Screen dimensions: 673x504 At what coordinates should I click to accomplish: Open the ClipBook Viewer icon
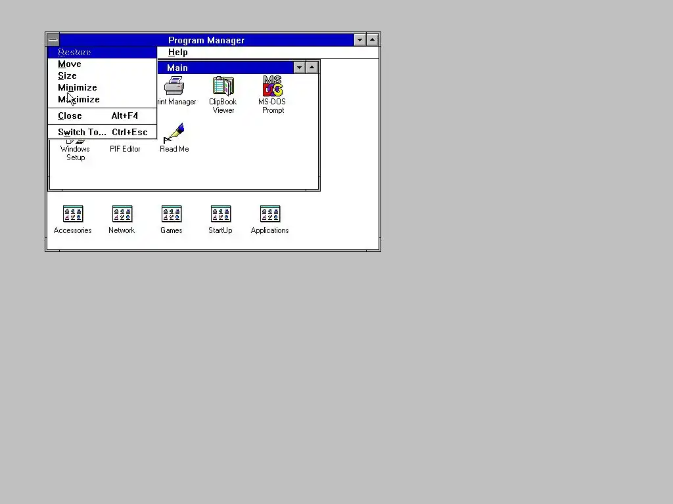pos(223,86)
